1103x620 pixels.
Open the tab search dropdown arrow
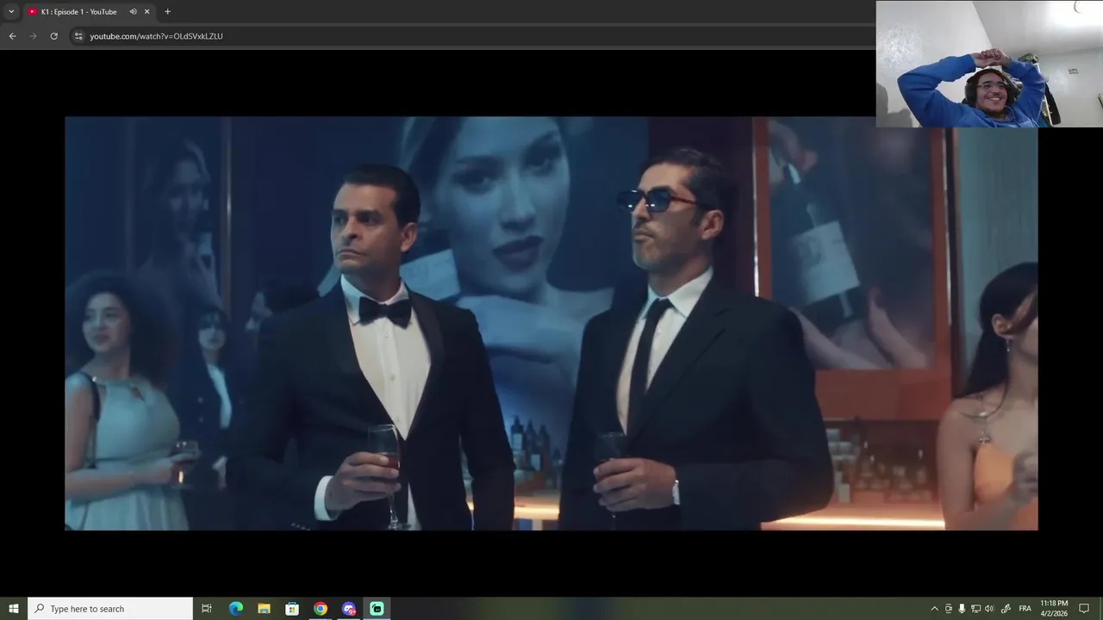(11, 11)
